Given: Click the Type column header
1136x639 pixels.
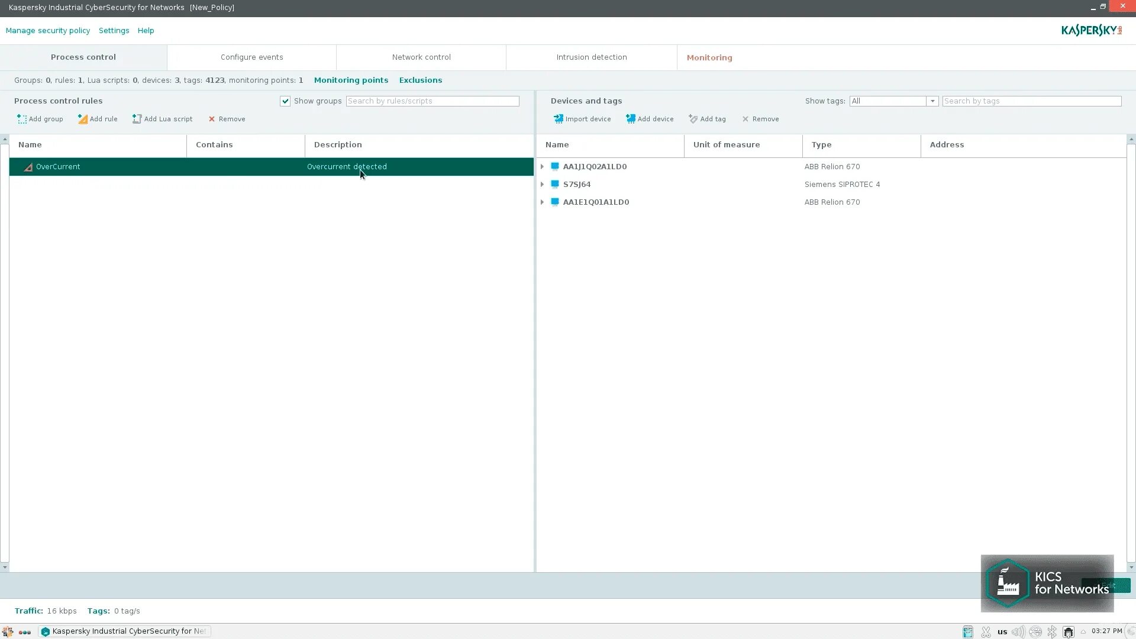Looking at the screenshot, I should [x=861, y=145].
